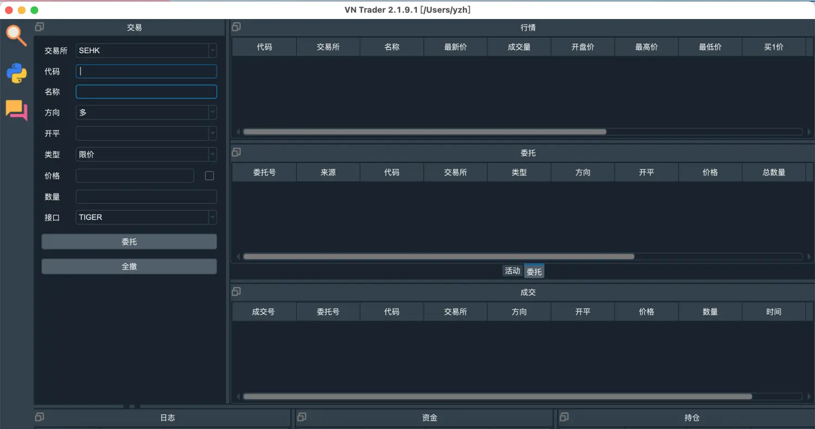The image size is (815, 429).
Task: Expand the 方向 dropdown showing 多
Action: pos(146,112)
